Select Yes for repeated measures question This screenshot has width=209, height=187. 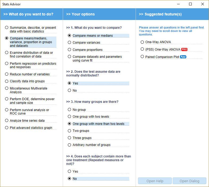[70, 172]
